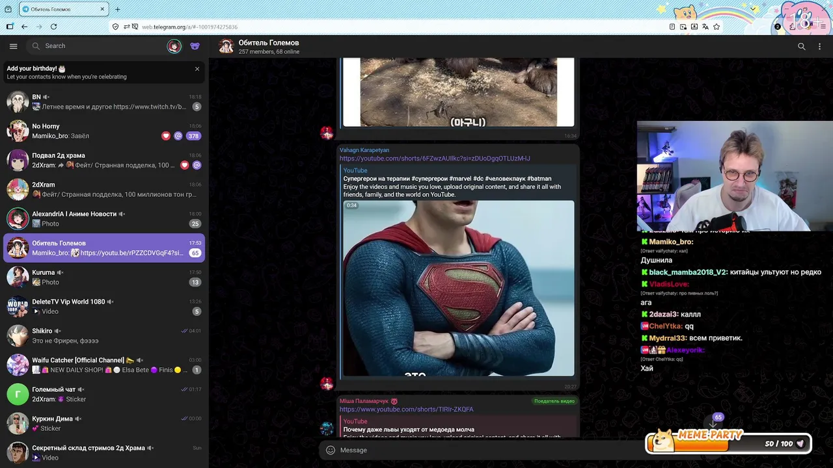This screenshot has height=468, width=833.
Task: Click the shield tracking protection icon
Action: 115,27
